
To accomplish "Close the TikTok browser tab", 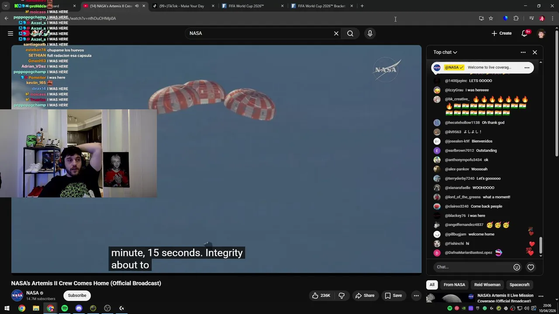I will [x=213, y=6].
